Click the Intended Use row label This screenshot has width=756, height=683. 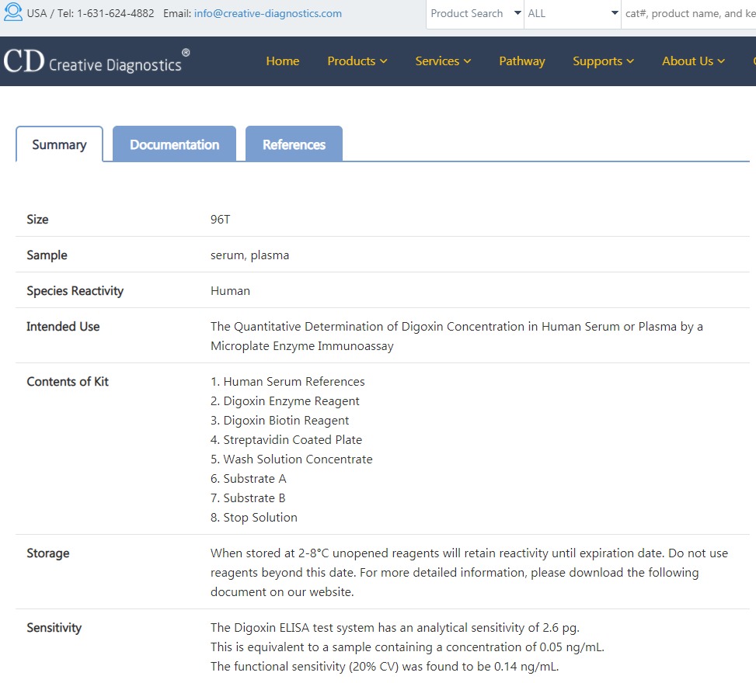pos(63,327)
